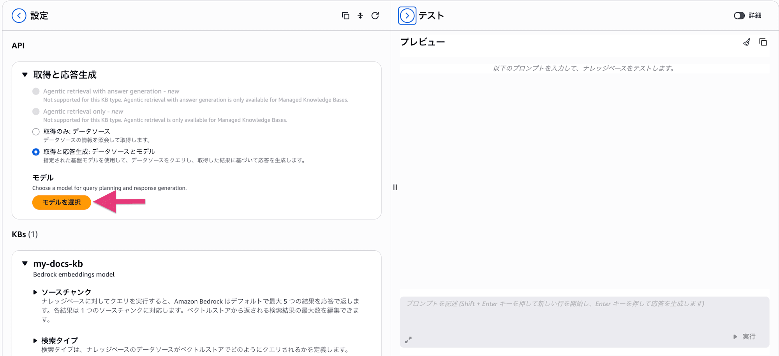
Task: Expand the ソースチャンク section
Action: pos(35,292)
